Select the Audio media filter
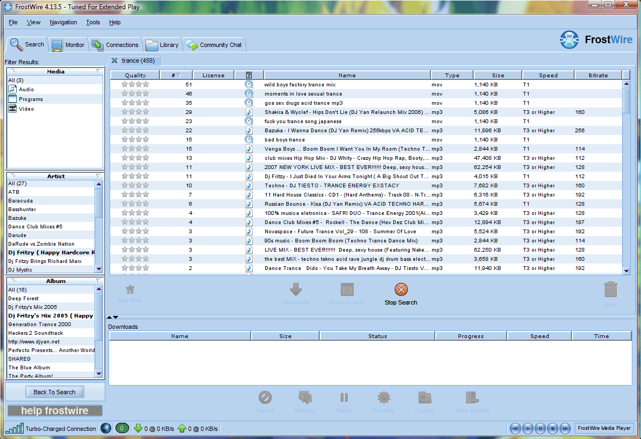The width and height of the screenshot is (641, 439). click(x=55, y=89)
